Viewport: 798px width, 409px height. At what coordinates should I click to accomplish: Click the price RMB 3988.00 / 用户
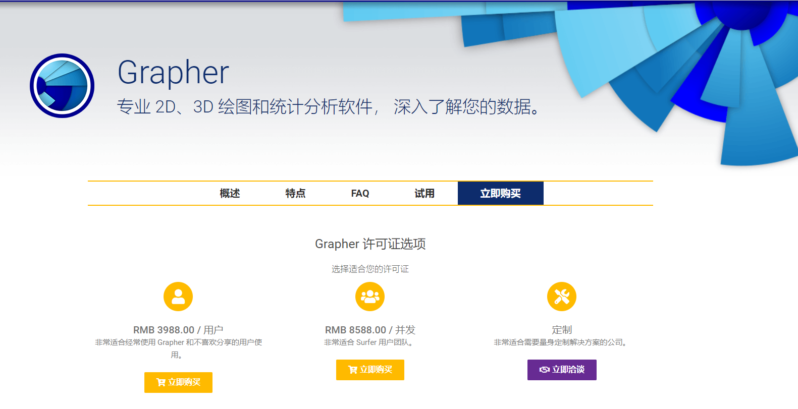click(178, 330)
